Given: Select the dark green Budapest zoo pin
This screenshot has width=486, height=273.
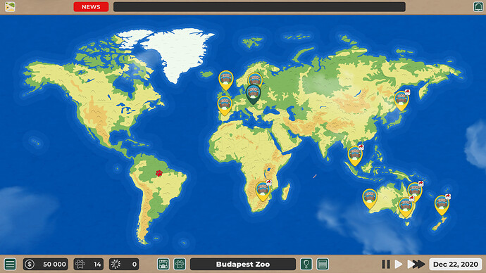Looking at the screenshot, I should point(254,94).
